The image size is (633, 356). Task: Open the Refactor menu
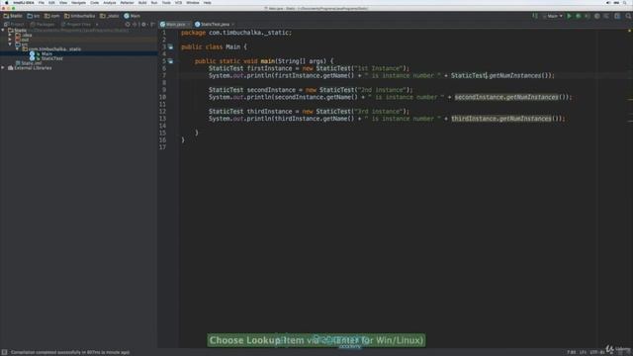(127, 2)
